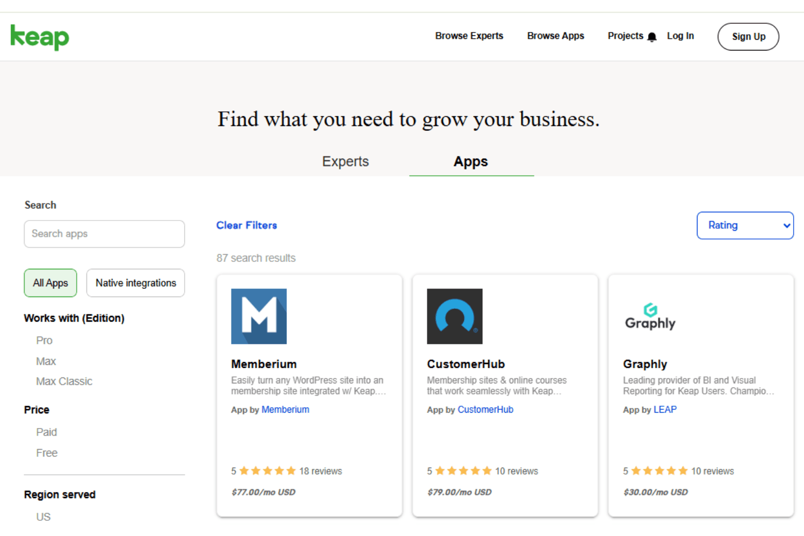
Task: Open the CustomerHub app logo
Action: click(455, 316)
